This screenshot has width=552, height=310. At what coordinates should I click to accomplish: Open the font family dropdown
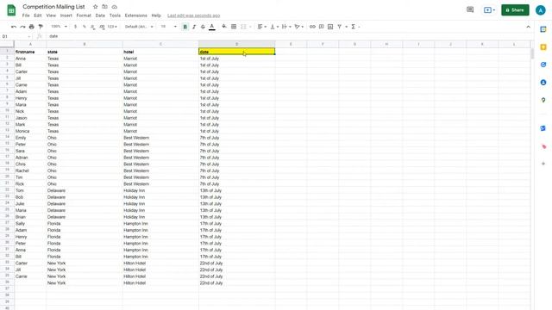139,27
